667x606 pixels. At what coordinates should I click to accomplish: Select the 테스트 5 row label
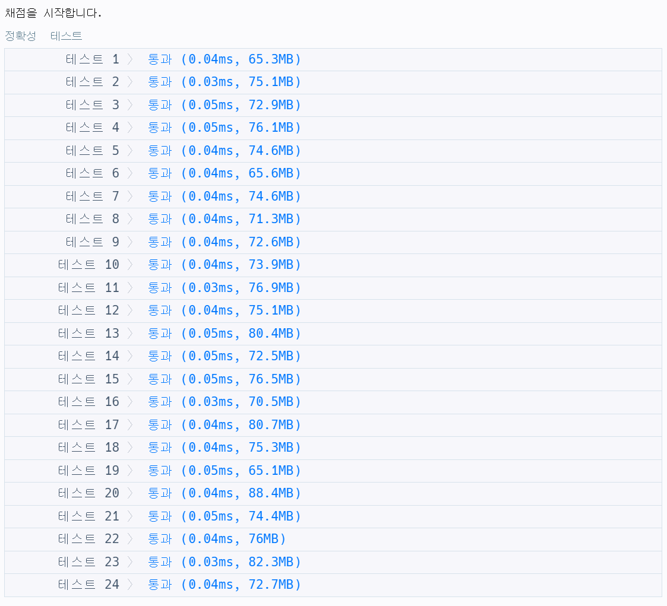[x=92, y=150]
